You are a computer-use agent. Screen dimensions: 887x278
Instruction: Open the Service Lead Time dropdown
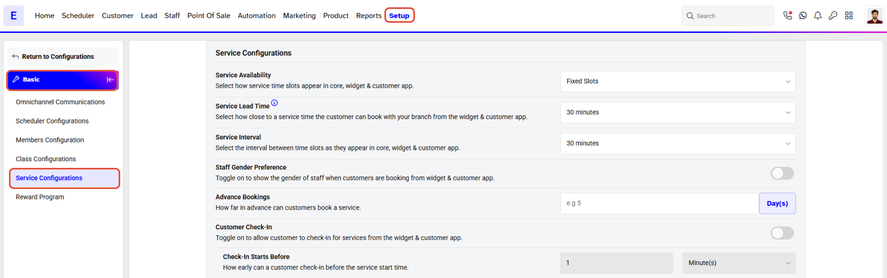[678, 113]
